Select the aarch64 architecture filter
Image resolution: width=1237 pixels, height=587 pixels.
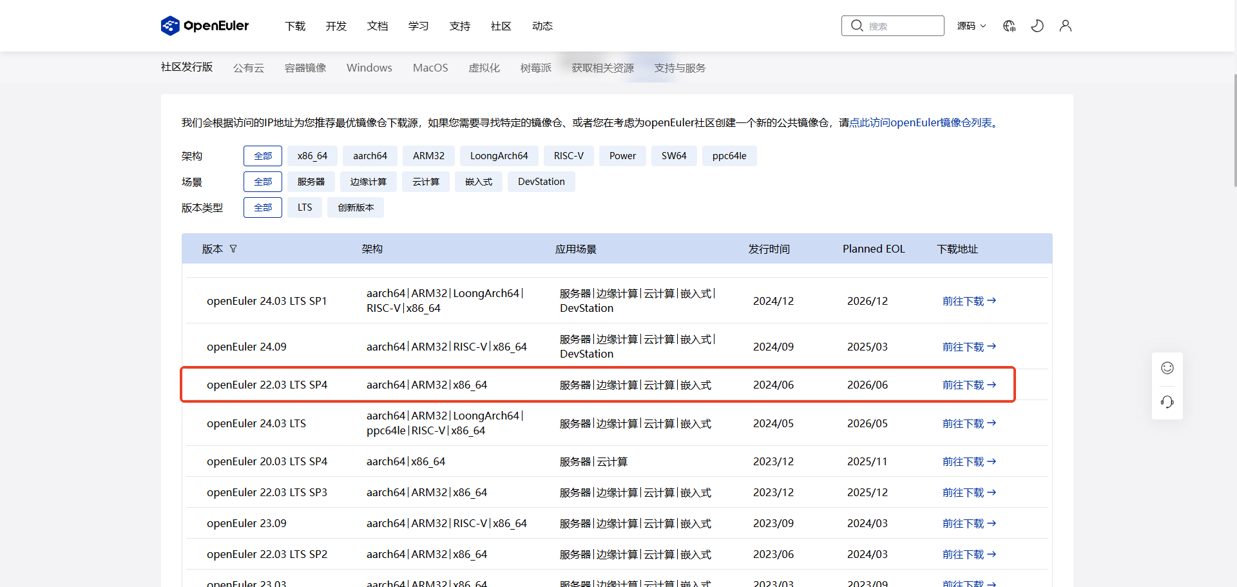click(x=370, y=155)
